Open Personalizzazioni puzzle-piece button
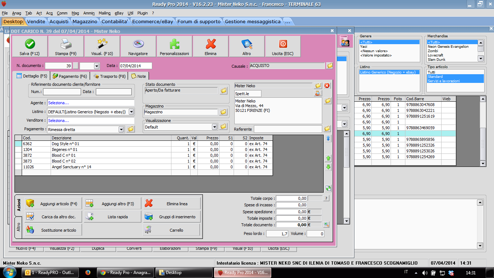 click(x=174, y=46)
